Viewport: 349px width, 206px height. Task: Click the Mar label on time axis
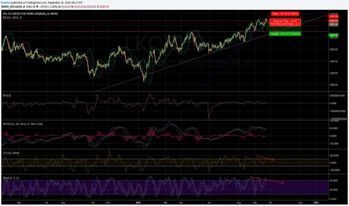coord(166,203)
